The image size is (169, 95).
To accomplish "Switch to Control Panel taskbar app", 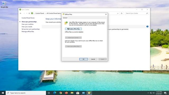I will point(83,93).
